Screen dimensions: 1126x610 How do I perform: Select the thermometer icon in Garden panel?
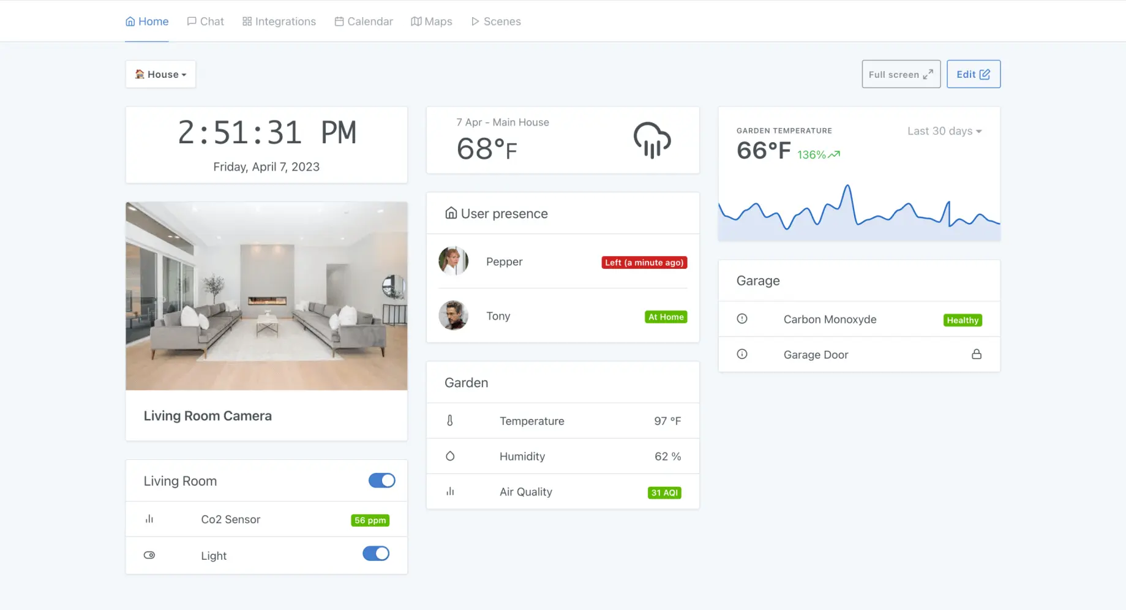(x=451, y=421)
